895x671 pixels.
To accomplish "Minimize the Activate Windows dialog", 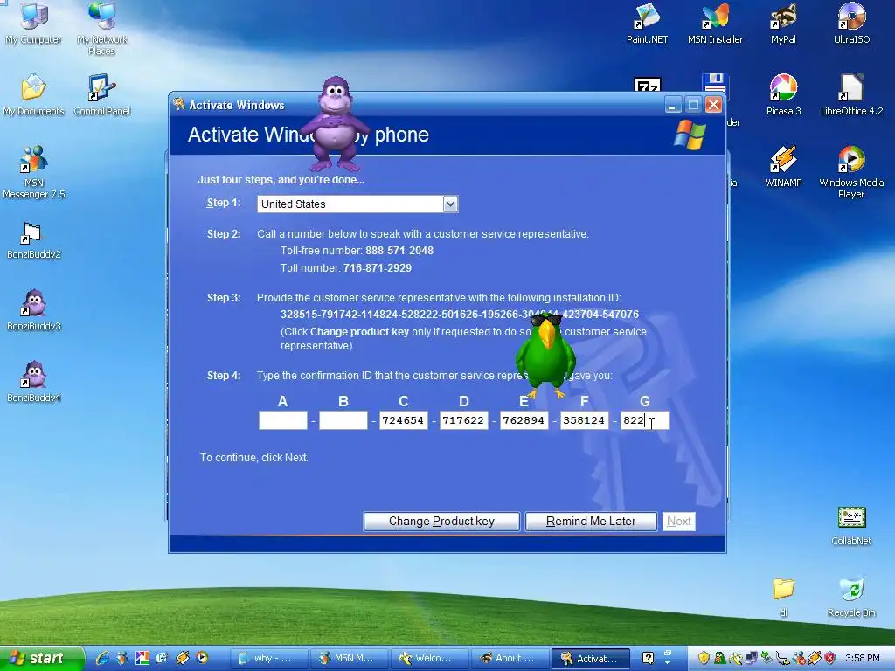I will click(673, 105).
